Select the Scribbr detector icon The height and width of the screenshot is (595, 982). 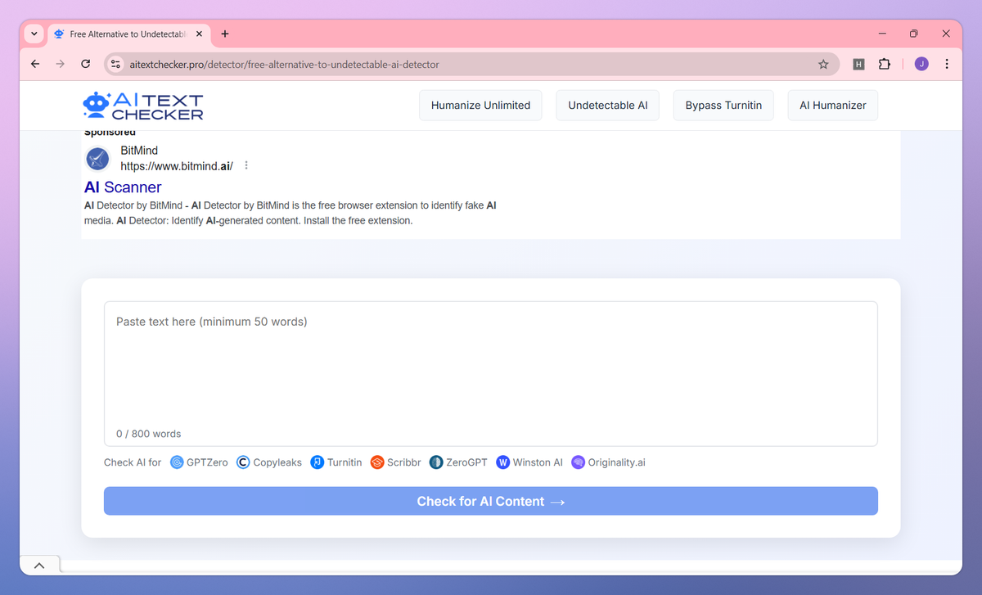tap(376, 462)
